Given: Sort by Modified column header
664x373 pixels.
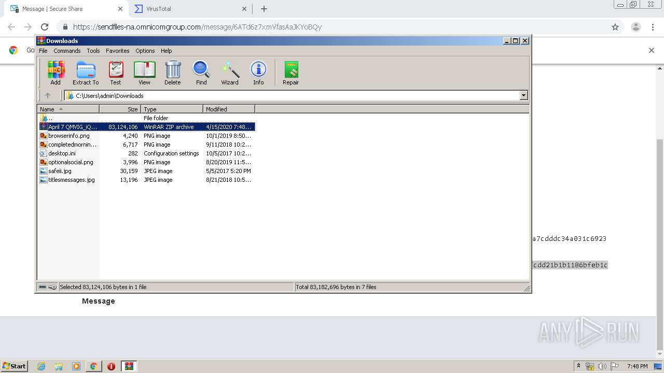Looking at the screenshot, I should pos(229,109).
